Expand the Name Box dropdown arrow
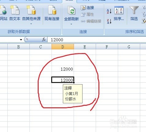The image size is (146, 132). (21, 40)
